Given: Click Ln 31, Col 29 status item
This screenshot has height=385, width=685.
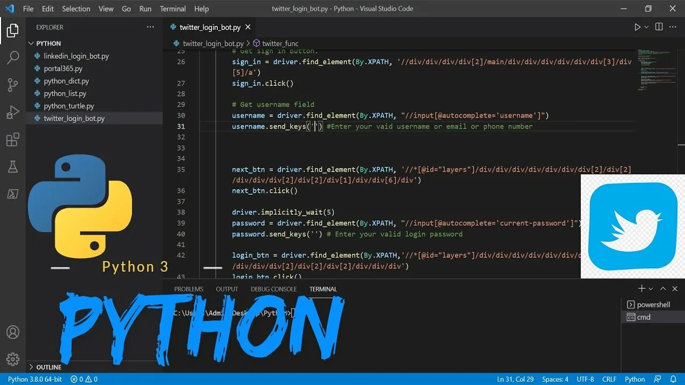Looking at the screenshot, I should click(x=515, y=379).
